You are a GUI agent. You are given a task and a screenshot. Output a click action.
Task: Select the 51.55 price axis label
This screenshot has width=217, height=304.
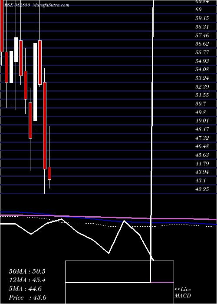202,95
